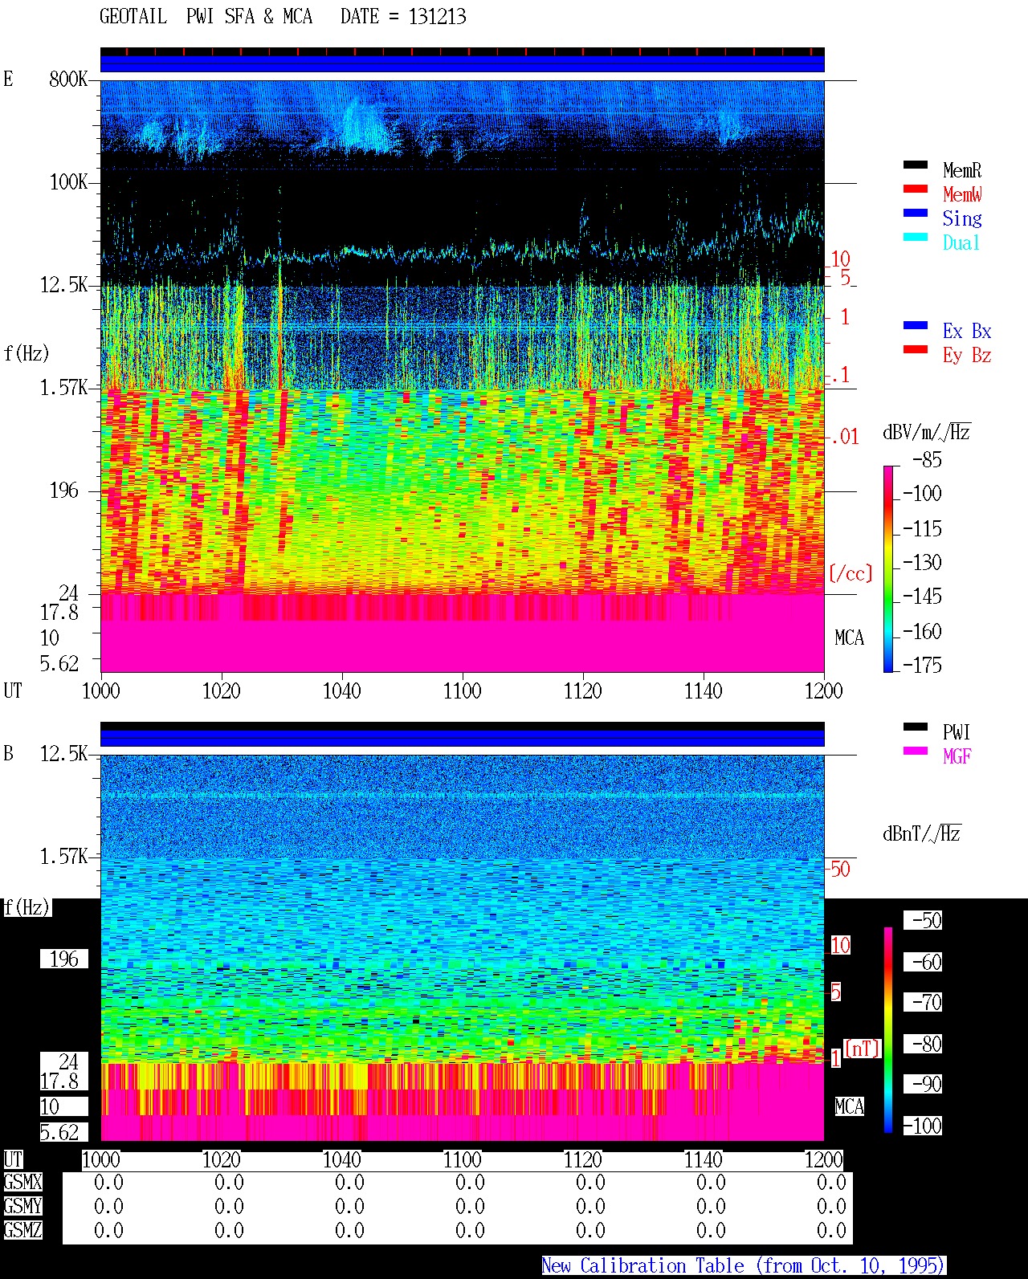Click the GSMX row label

(22, 1183)
